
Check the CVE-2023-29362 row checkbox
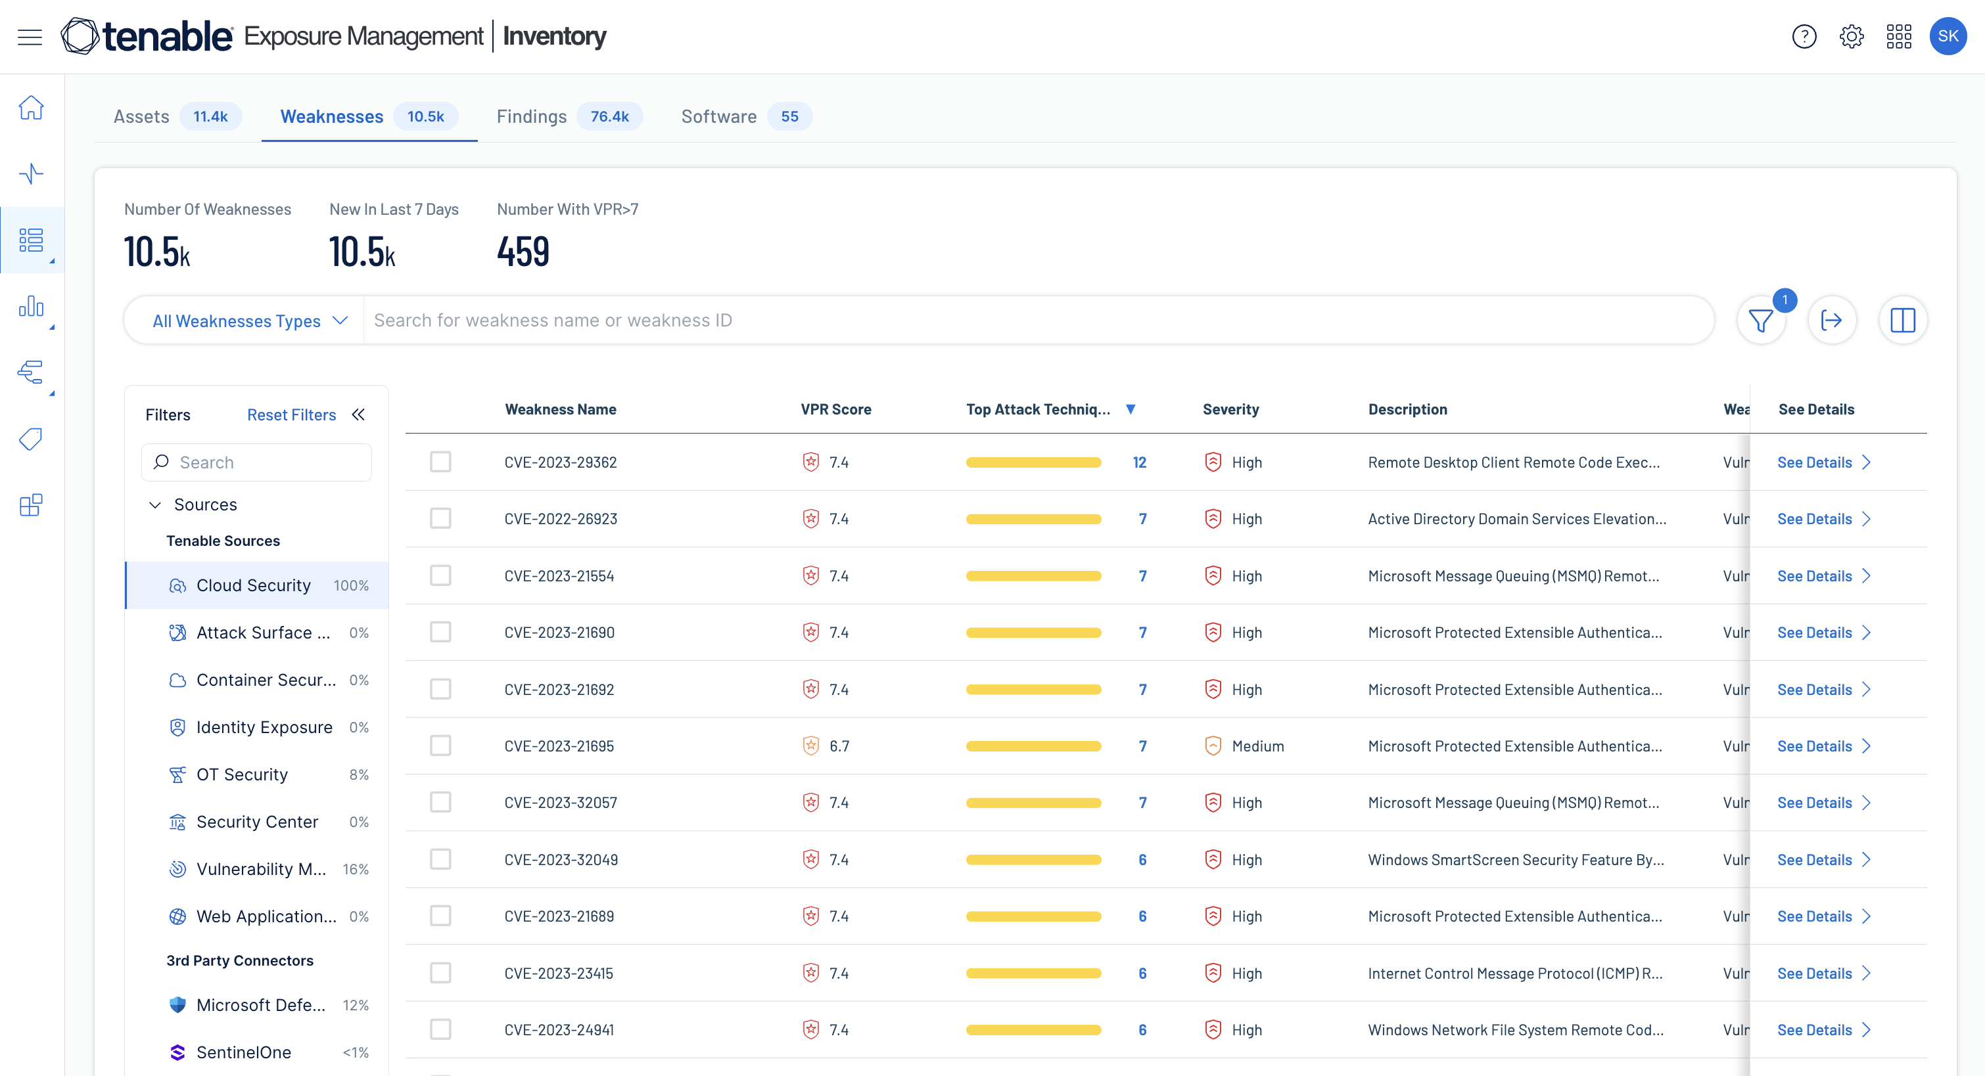[440, 462]
